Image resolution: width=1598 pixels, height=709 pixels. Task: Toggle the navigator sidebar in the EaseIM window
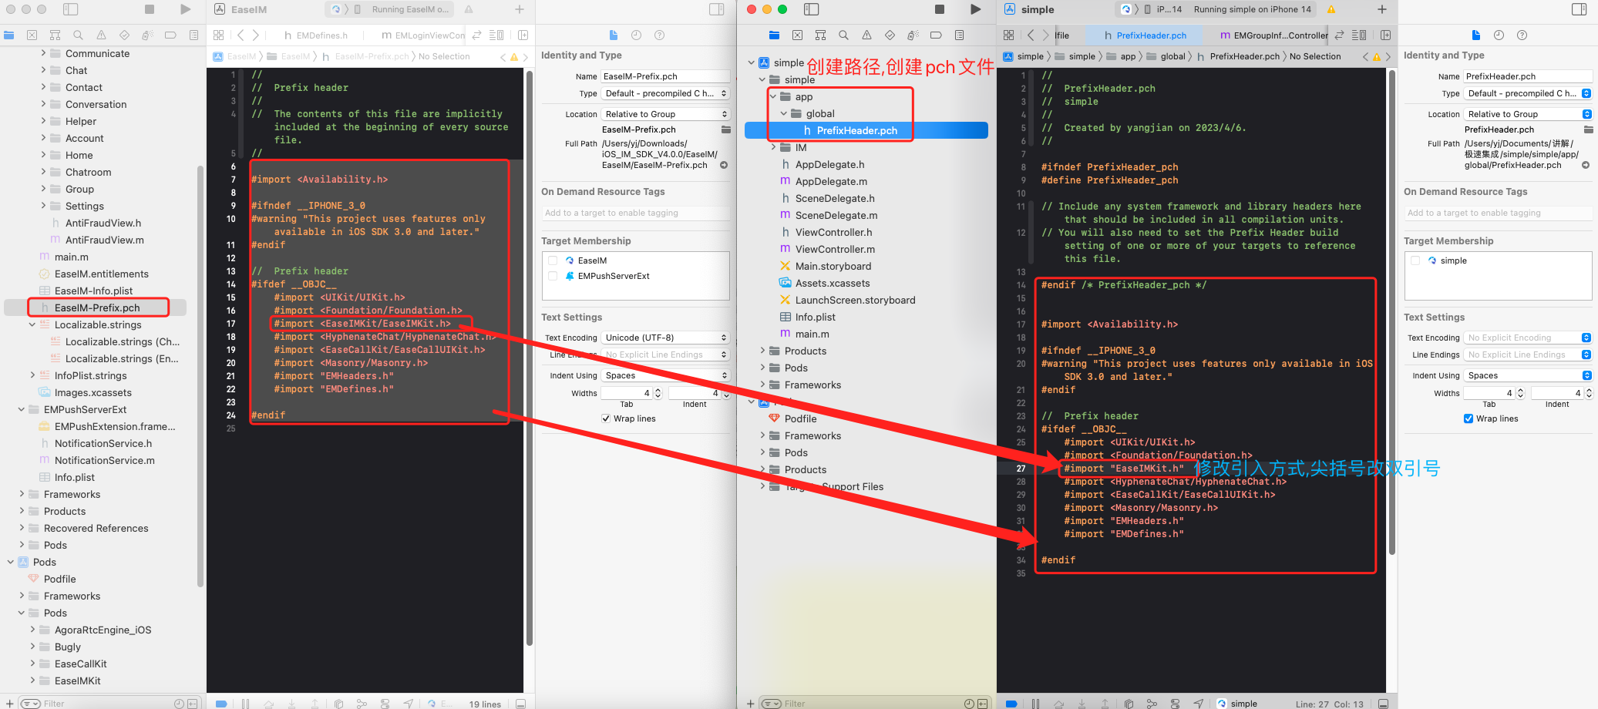click(x=70, y=9)
